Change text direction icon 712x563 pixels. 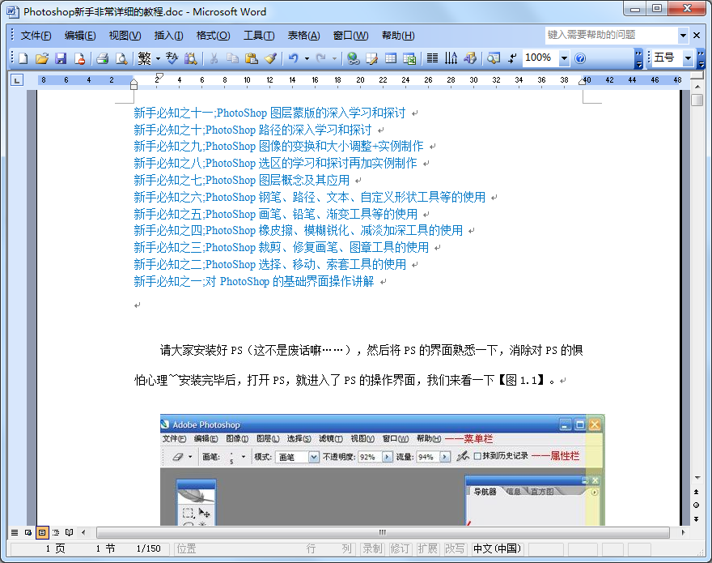[x=451, y=58]
